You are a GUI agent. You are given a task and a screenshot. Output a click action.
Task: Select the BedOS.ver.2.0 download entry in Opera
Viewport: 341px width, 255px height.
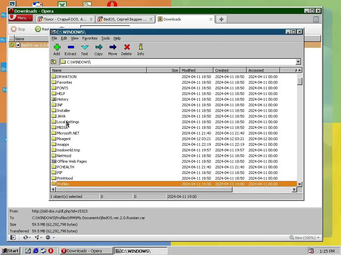coord(29,45)
